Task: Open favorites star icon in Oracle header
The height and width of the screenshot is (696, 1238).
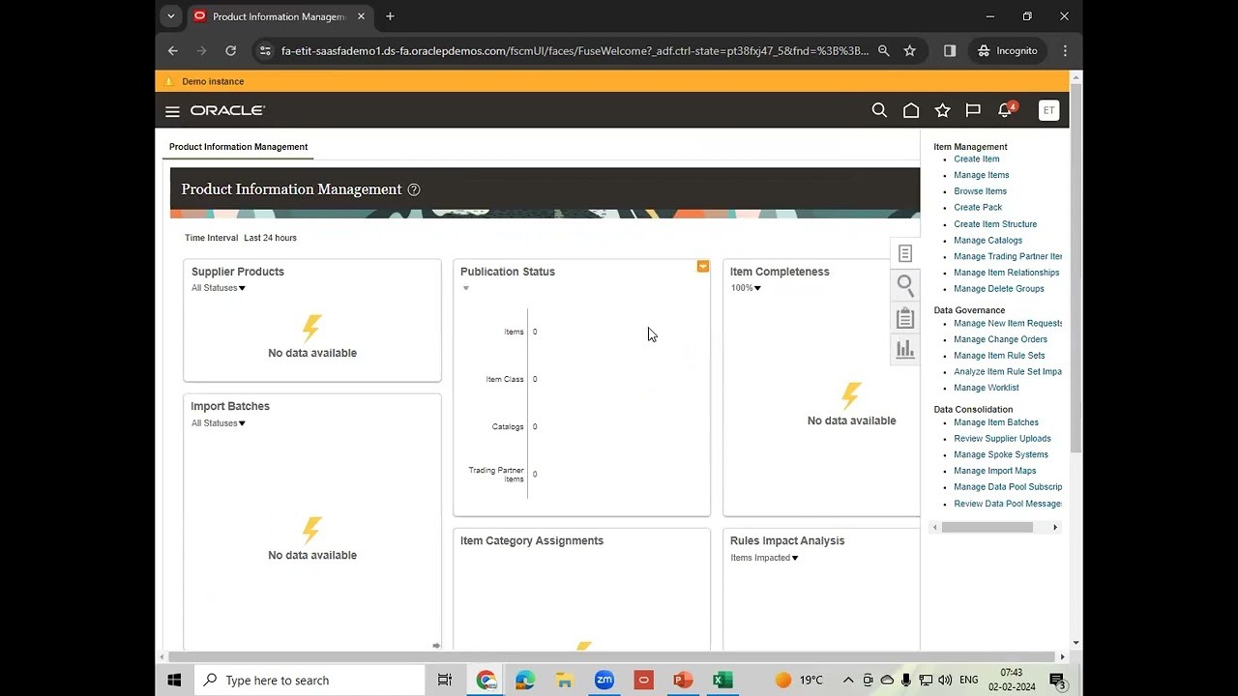Action: [x=942, y=110]
